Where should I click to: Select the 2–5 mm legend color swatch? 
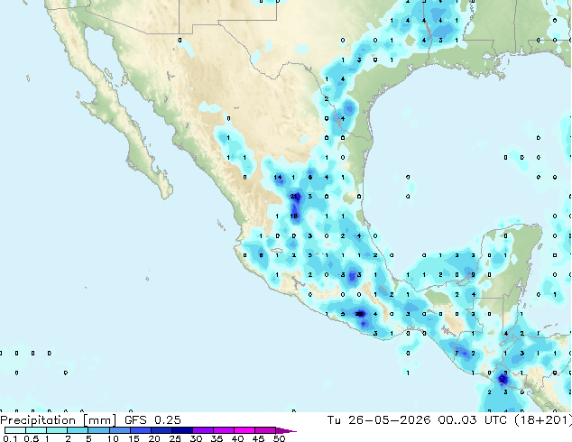tap(78, 430)
